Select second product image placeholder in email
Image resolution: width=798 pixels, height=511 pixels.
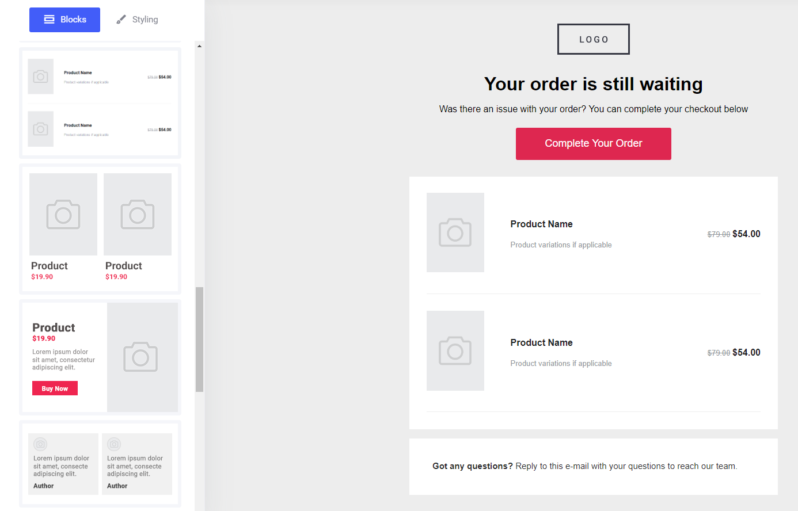(x=455, y=350)
